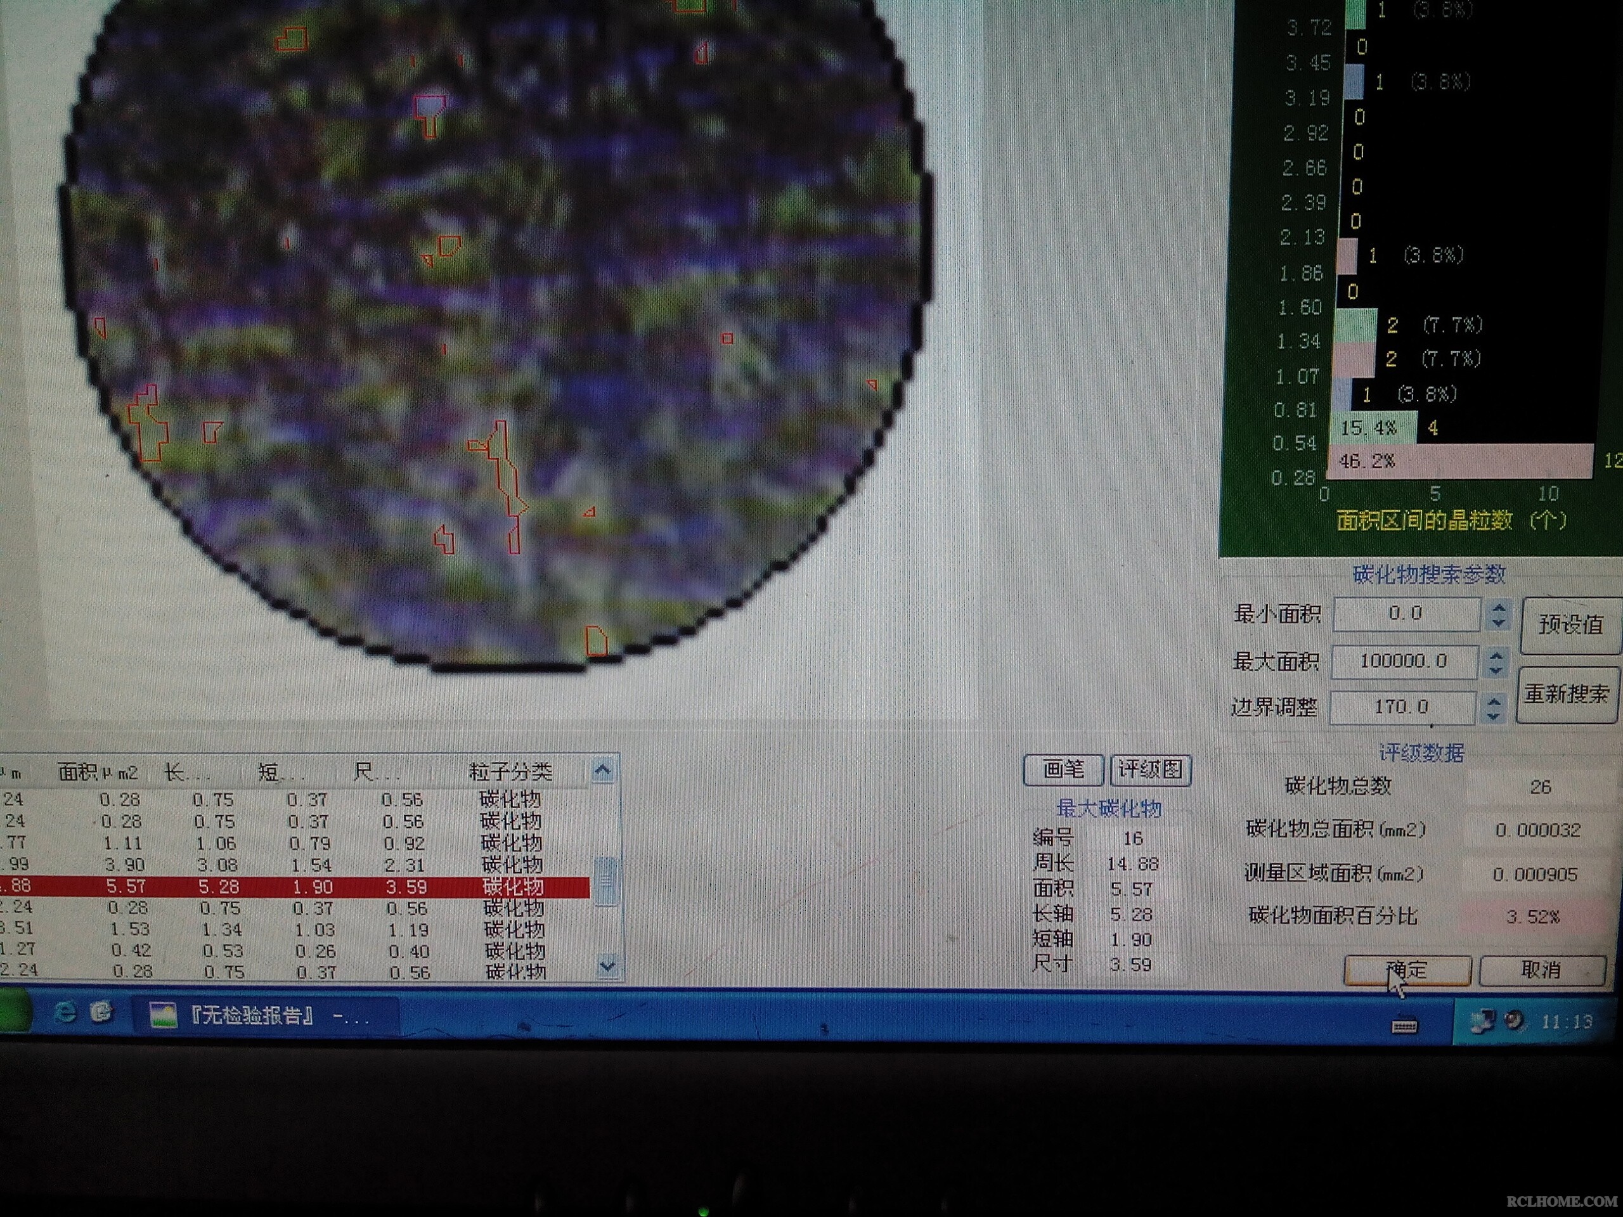Viewport: 1623px width, 1217px height.
Task: Decrease 最小面积 with down arrow
Action: point(1498,623)
